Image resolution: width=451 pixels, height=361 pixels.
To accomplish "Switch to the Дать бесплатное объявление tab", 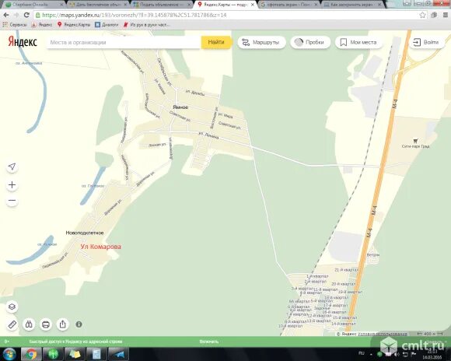I will point(98,5).
